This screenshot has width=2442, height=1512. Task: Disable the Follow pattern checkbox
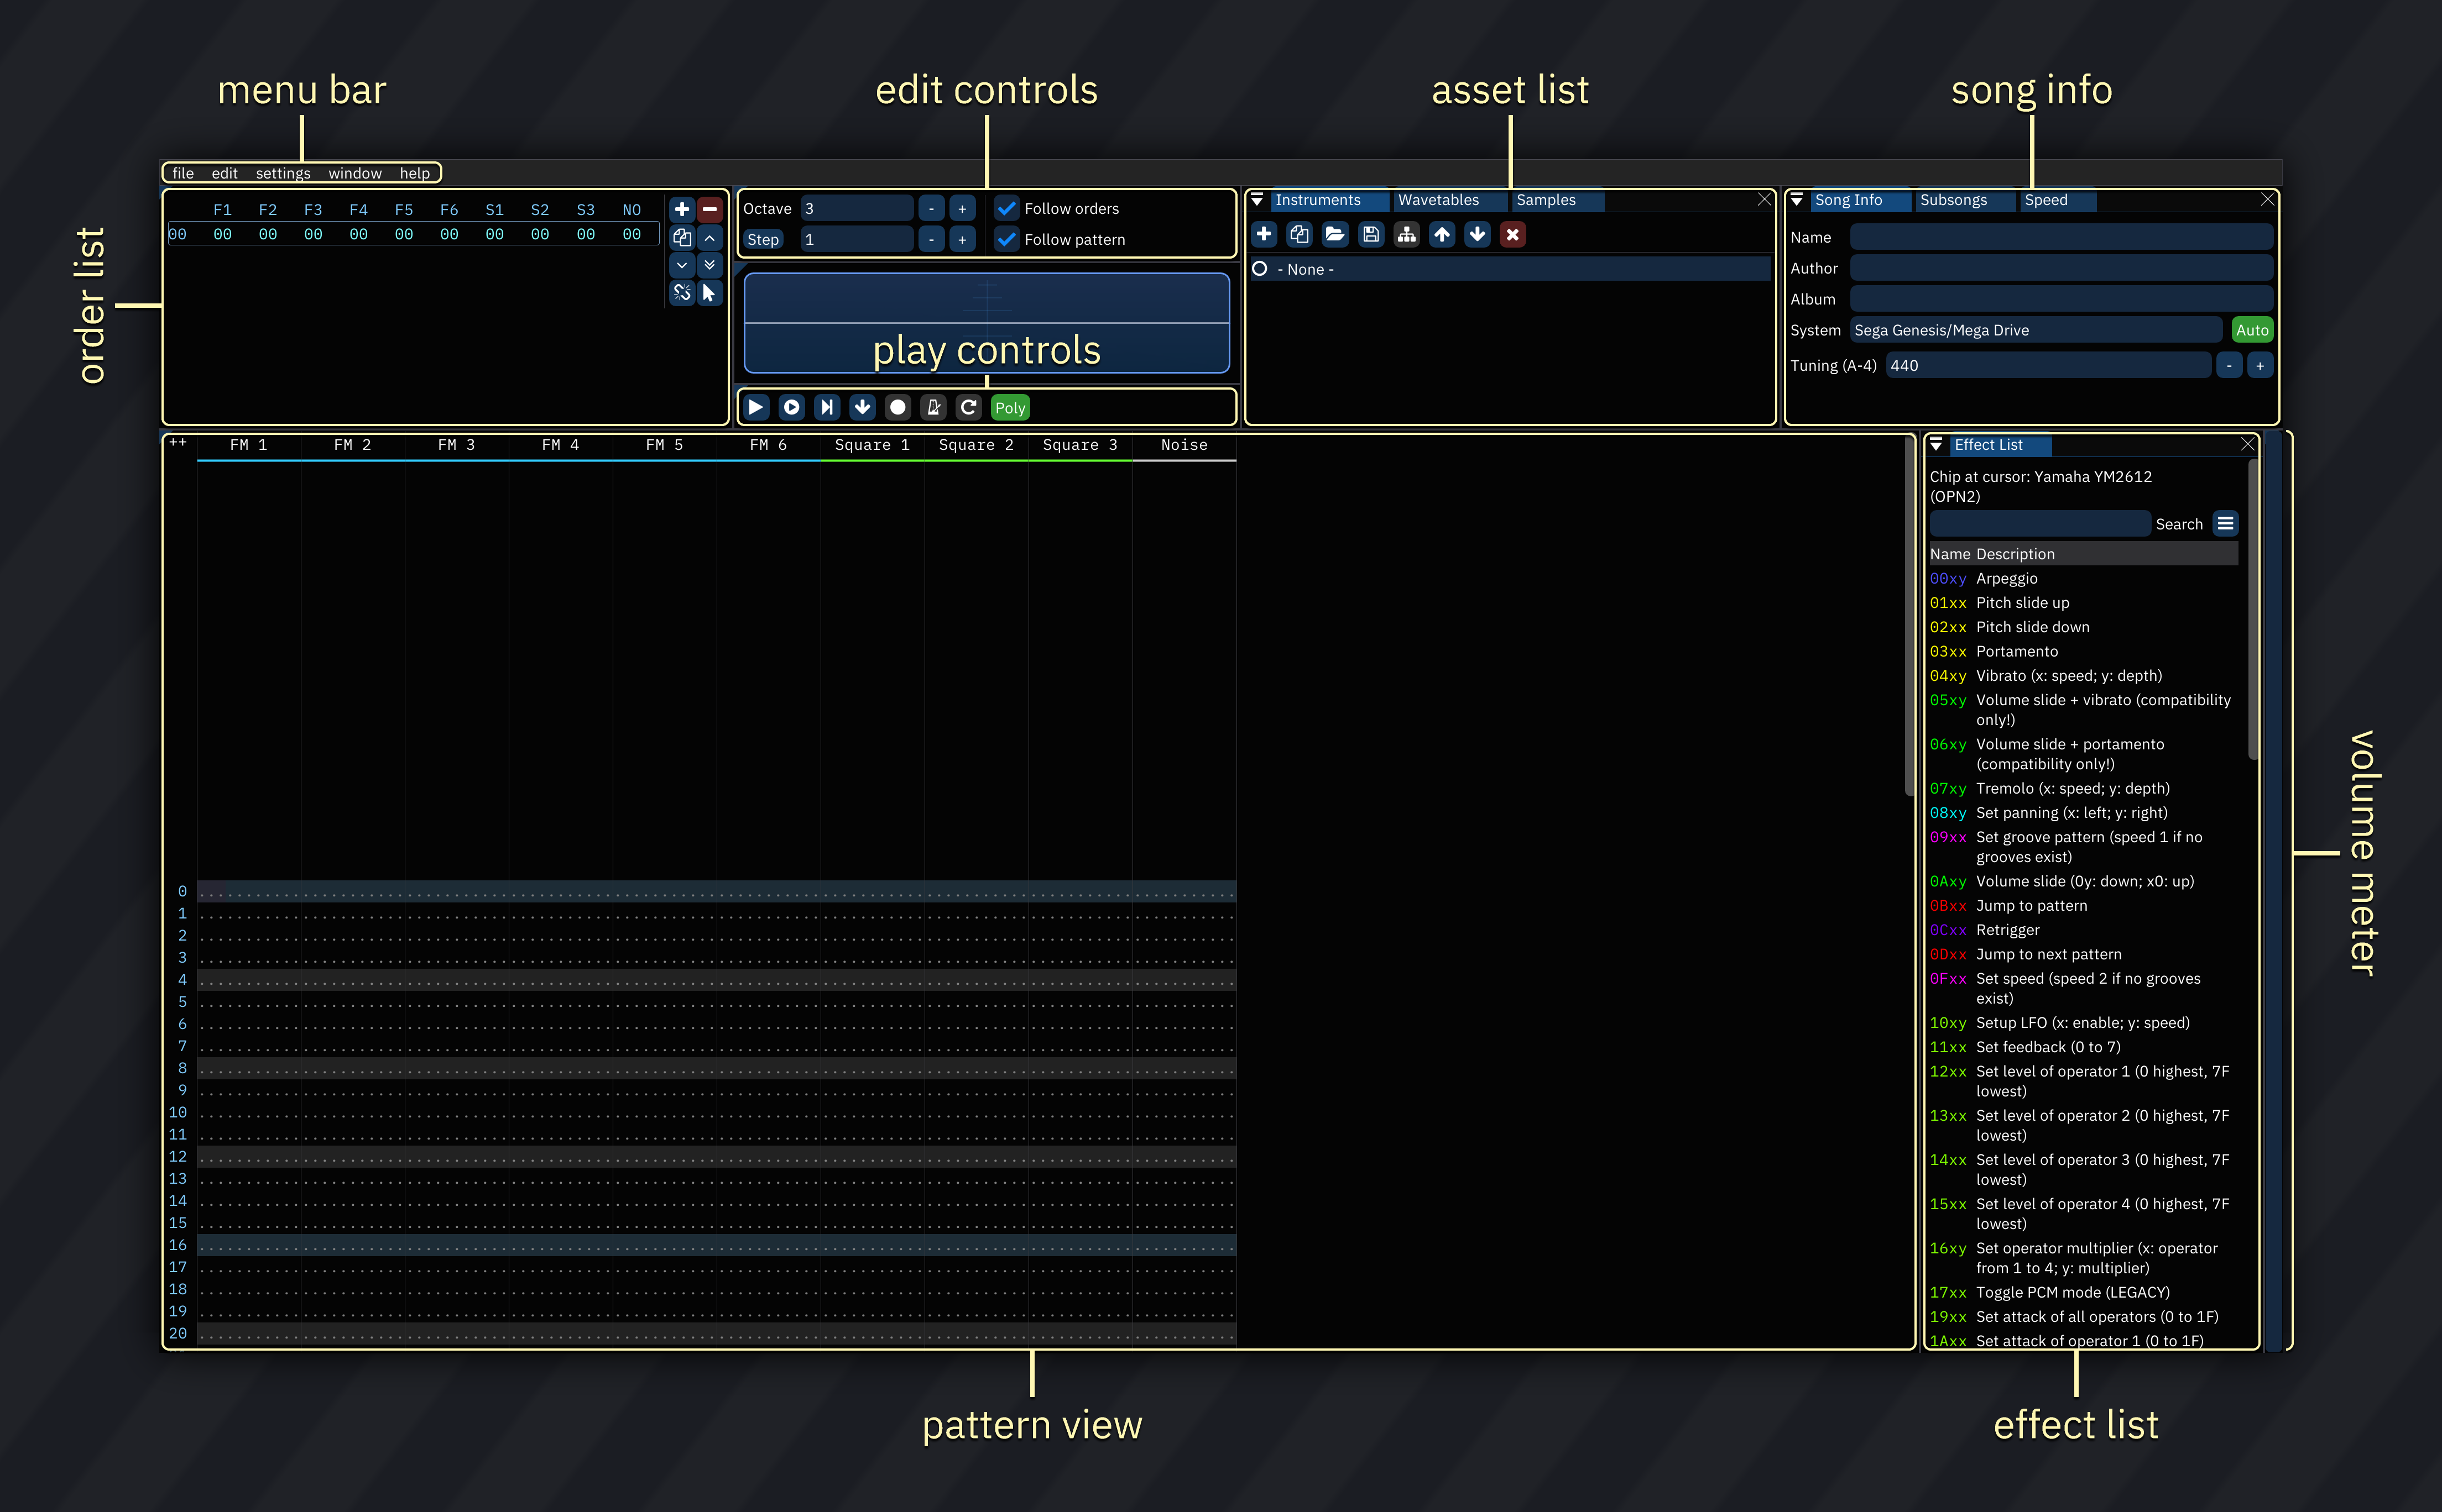tap(1008, 239)
